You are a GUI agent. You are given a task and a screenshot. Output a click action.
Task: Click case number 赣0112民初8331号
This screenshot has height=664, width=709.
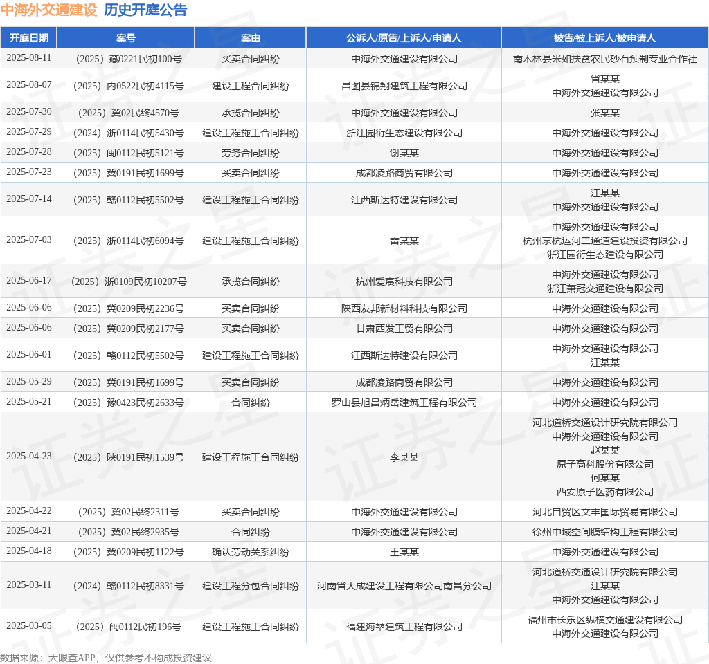click(129, 586)
